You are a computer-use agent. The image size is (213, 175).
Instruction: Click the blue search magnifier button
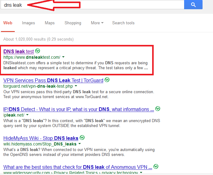coord(193,5)
